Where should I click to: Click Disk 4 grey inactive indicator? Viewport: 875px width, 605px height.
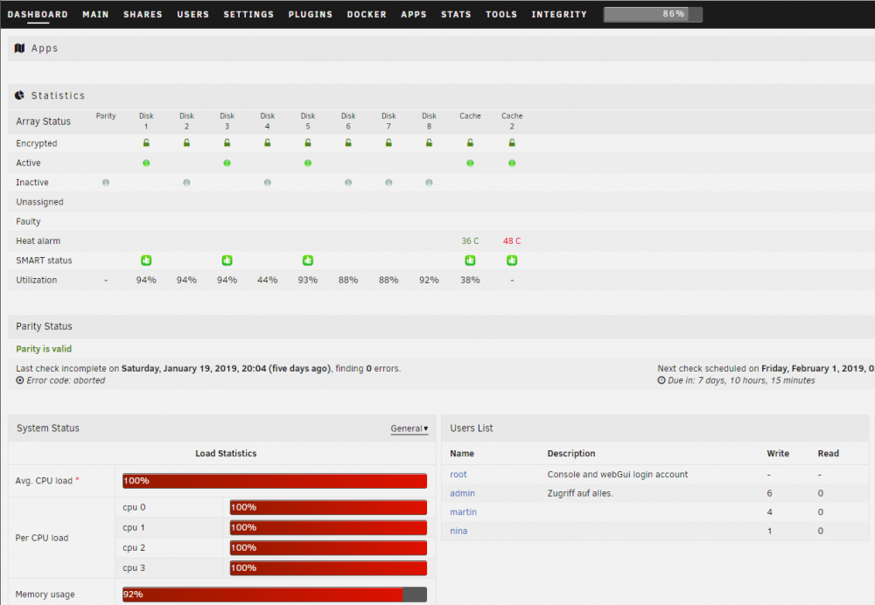pyautogui.click(x=267, y=183)
